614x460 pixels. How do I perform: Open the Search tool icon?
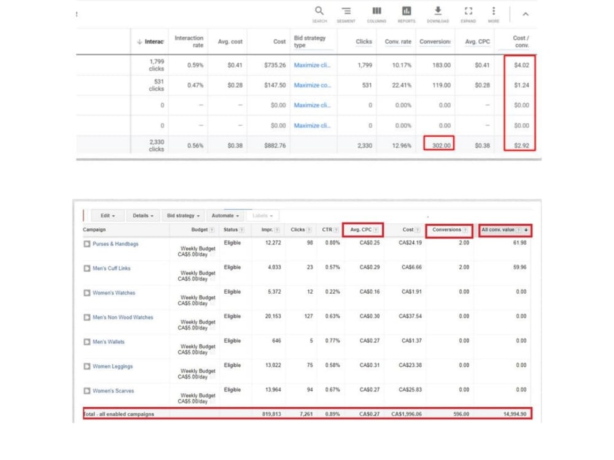click(319, 11)
